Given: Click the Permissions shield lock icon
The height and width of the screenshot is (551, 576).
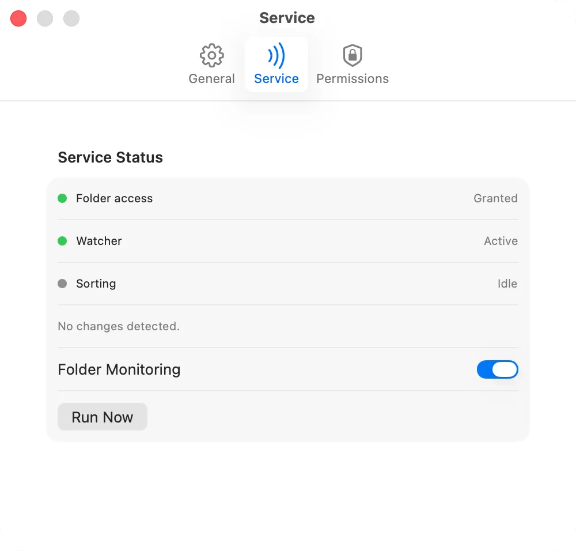Looking at the screenshot, I should 352,55.
